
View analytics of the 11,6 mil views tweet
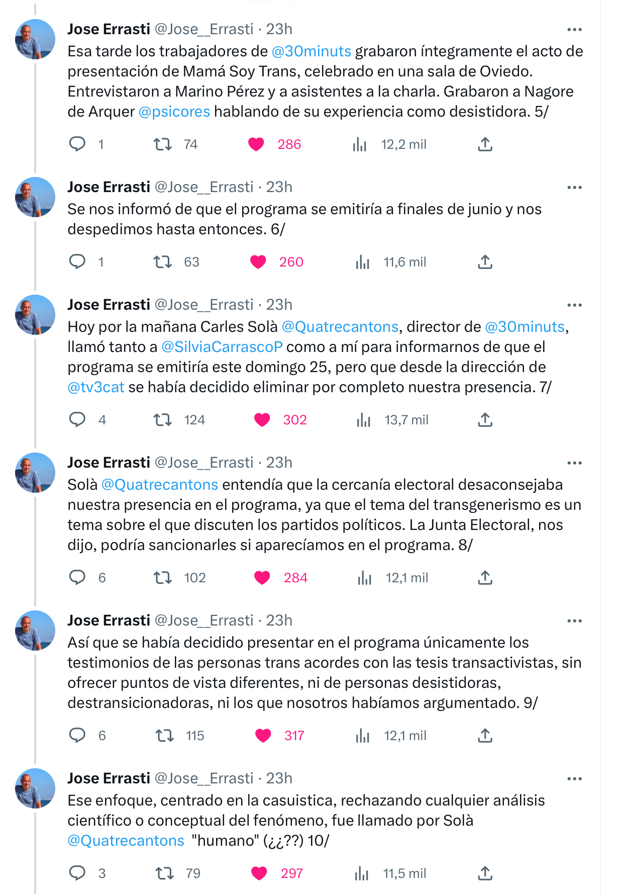coord(362,262)
